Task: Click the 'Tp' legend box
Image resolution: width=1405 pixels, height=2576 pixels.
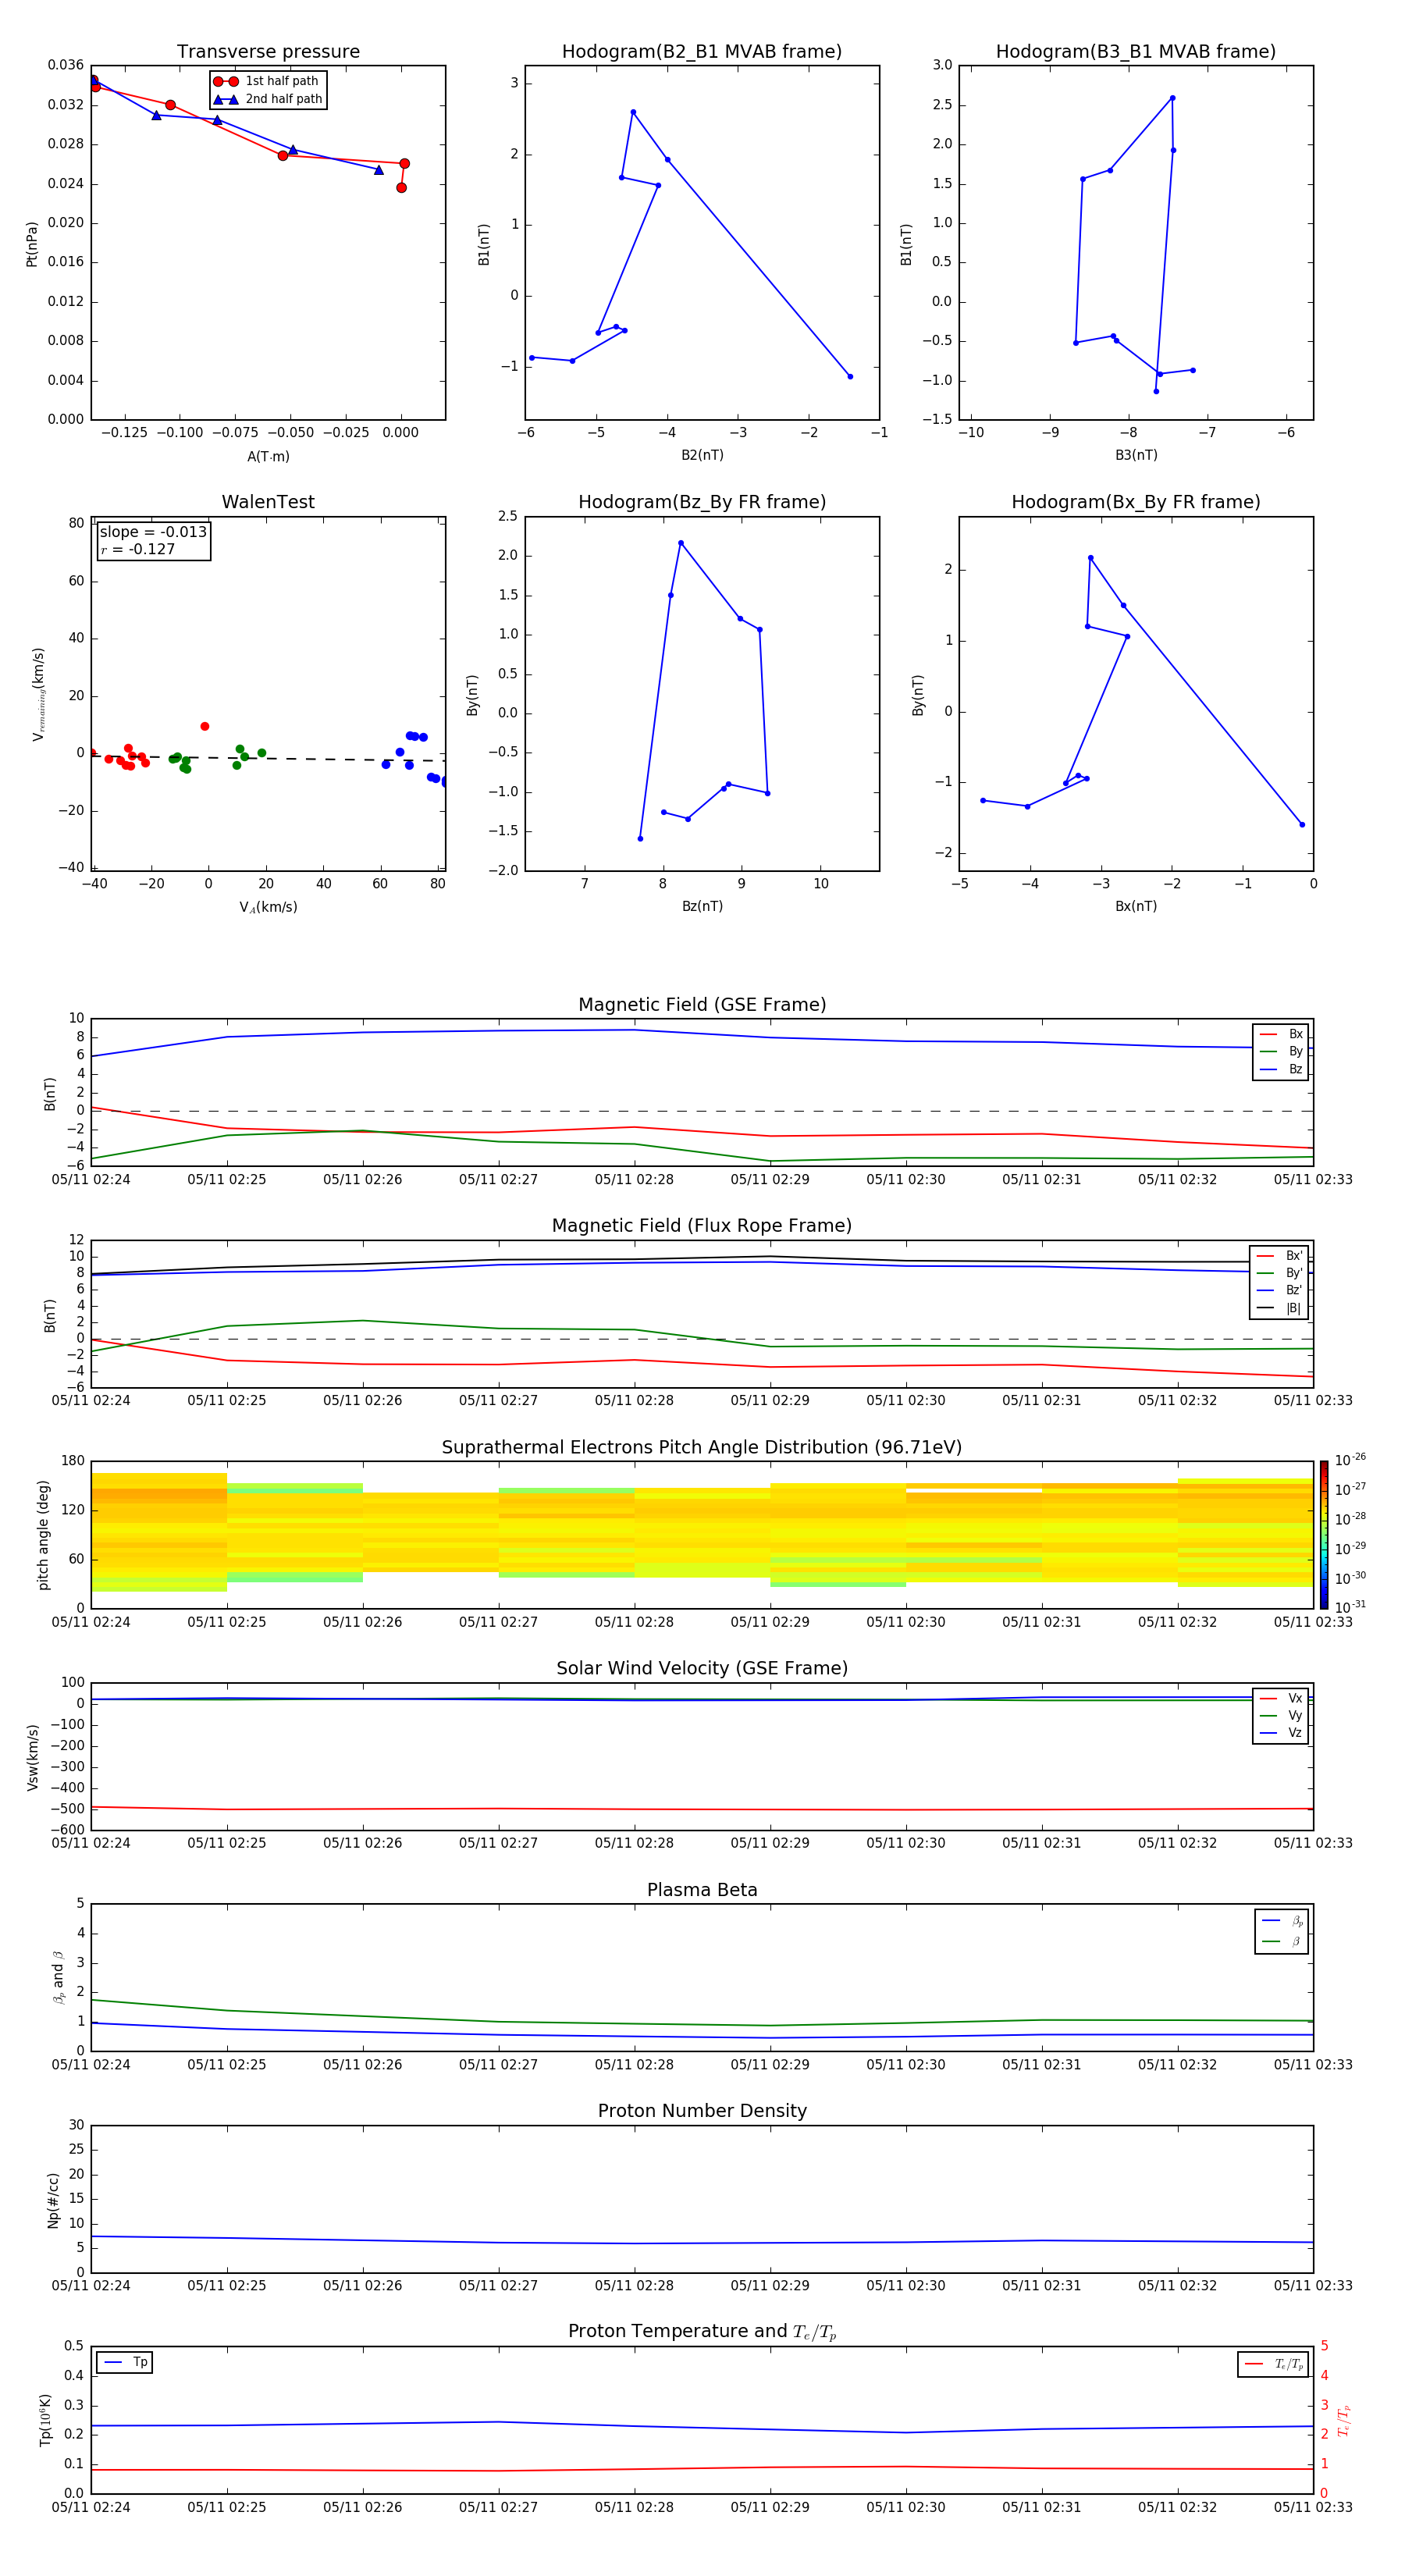Action: tap(125, 2362)
